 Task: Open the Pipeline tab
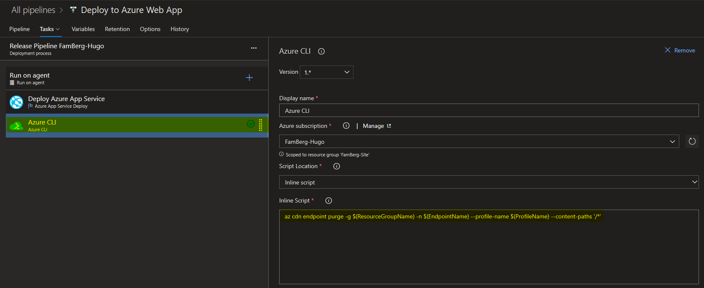(20, 29)
